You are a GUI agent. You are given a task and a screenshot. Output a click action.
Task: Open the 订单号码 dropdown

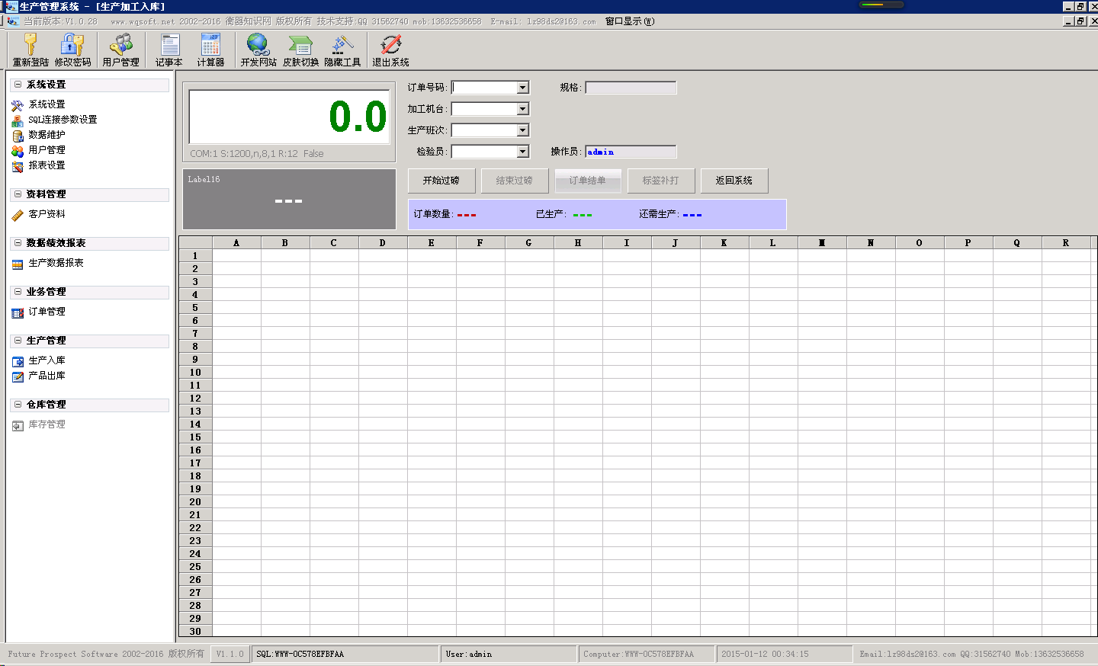[523, 88]
